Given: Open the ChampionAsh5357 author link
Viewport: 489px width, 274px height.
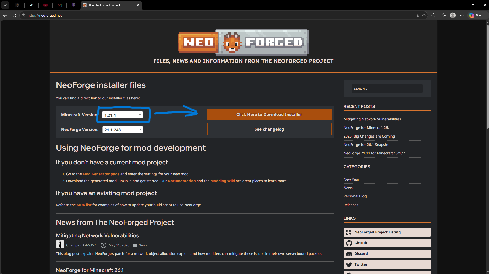Looking at the screenshot, I should coord(81,245).
